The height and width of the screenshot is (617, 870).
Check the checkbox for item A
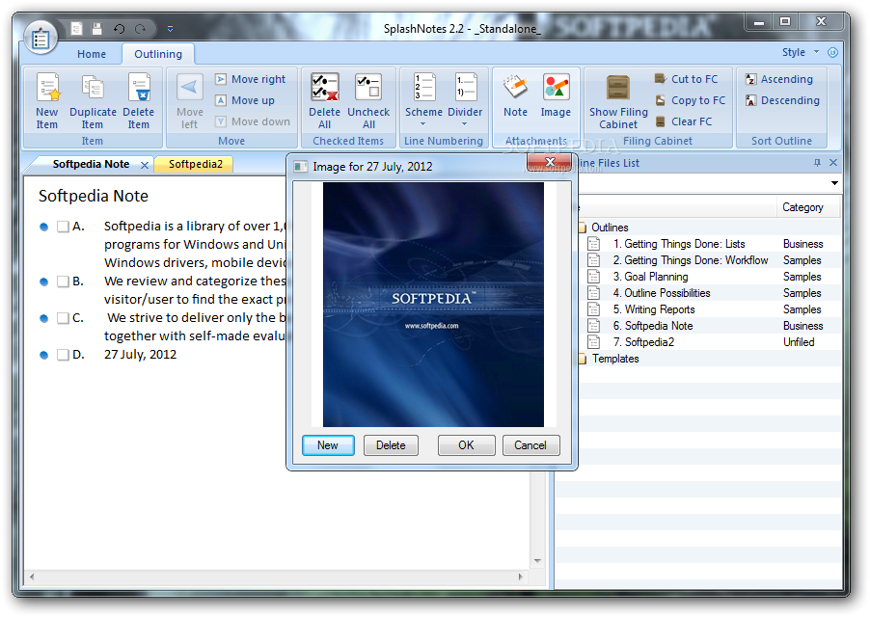(x=63, y=227)
